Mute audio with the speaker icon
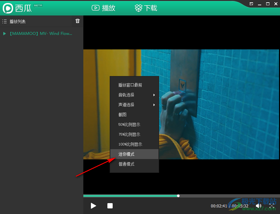The width and height of the screenshot is (280, 214). [258, 206]
